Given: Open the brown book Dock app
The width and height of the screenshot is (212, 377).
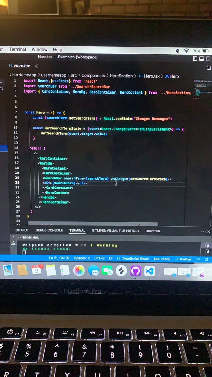Looking at the screenshot, I should pyautogui.click(x=22, y=270).
